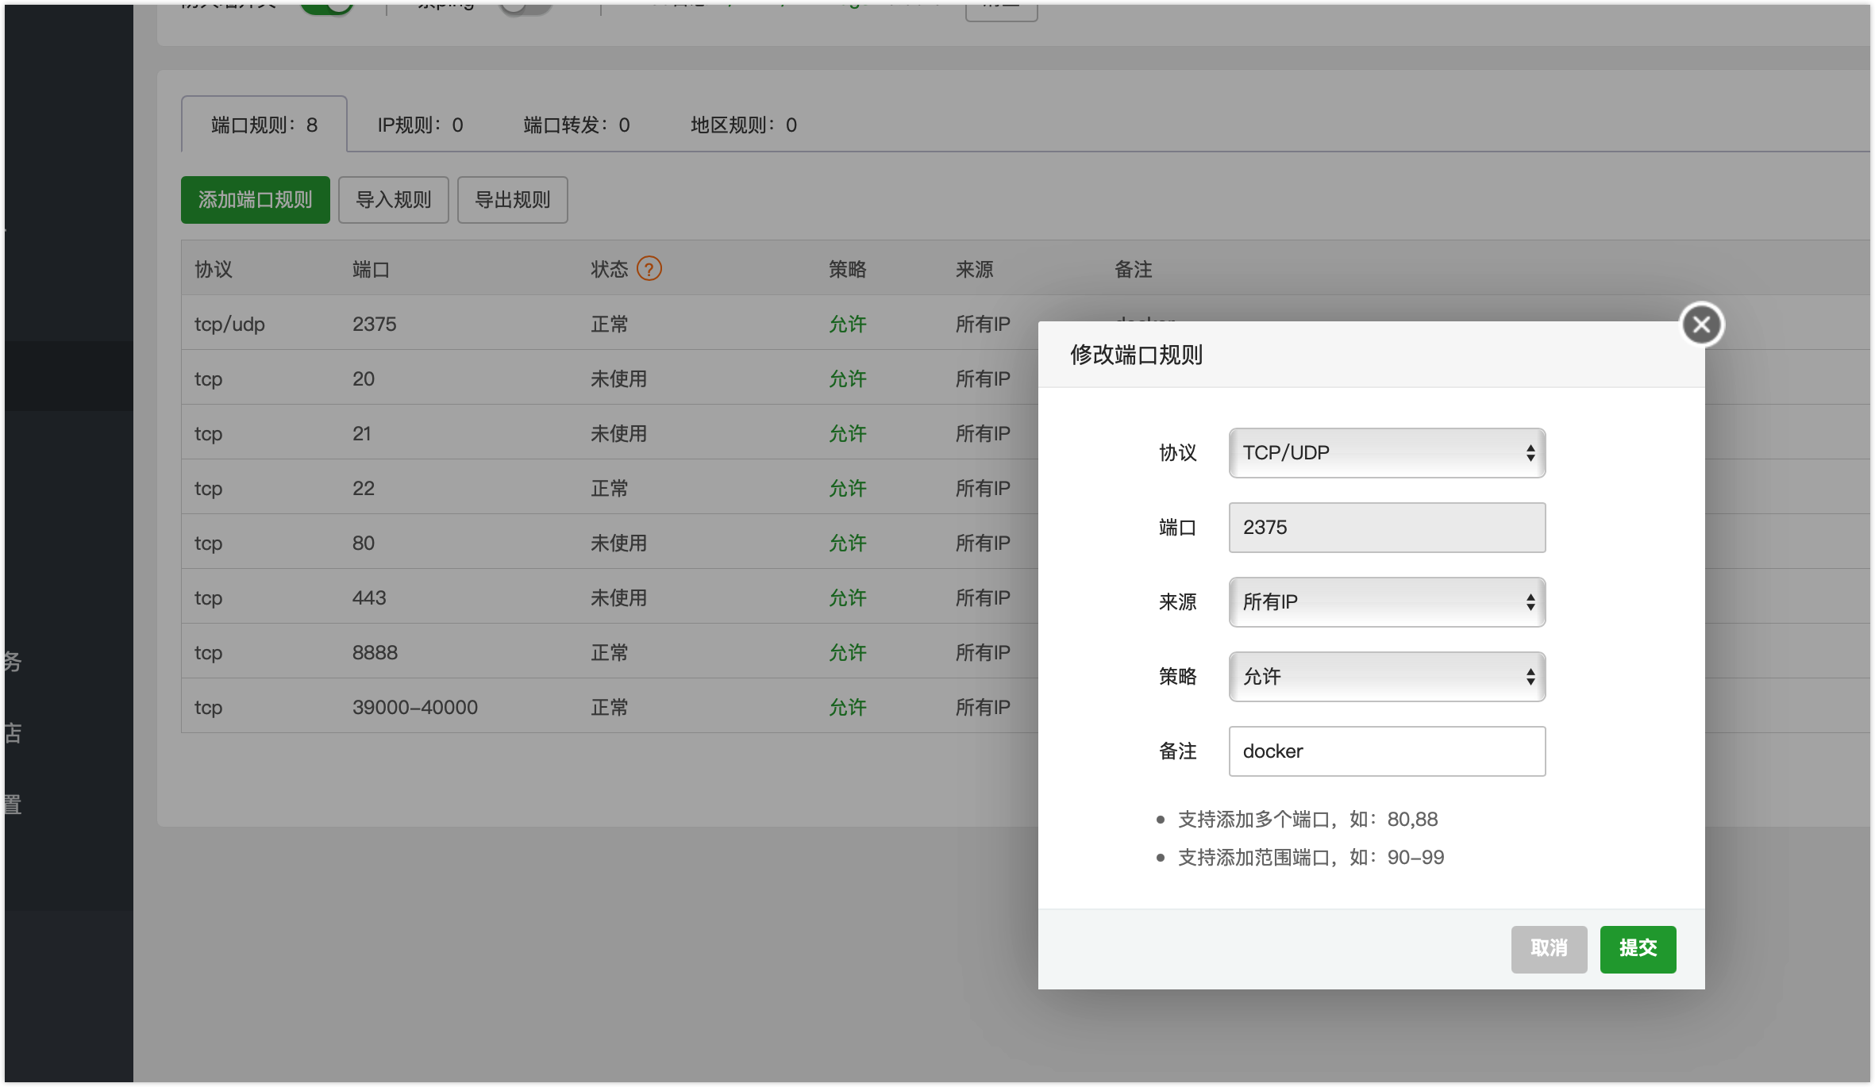Click the 导入规则 button
The height and width of the screenshot is (1087, 1875).
coord(393,200)
